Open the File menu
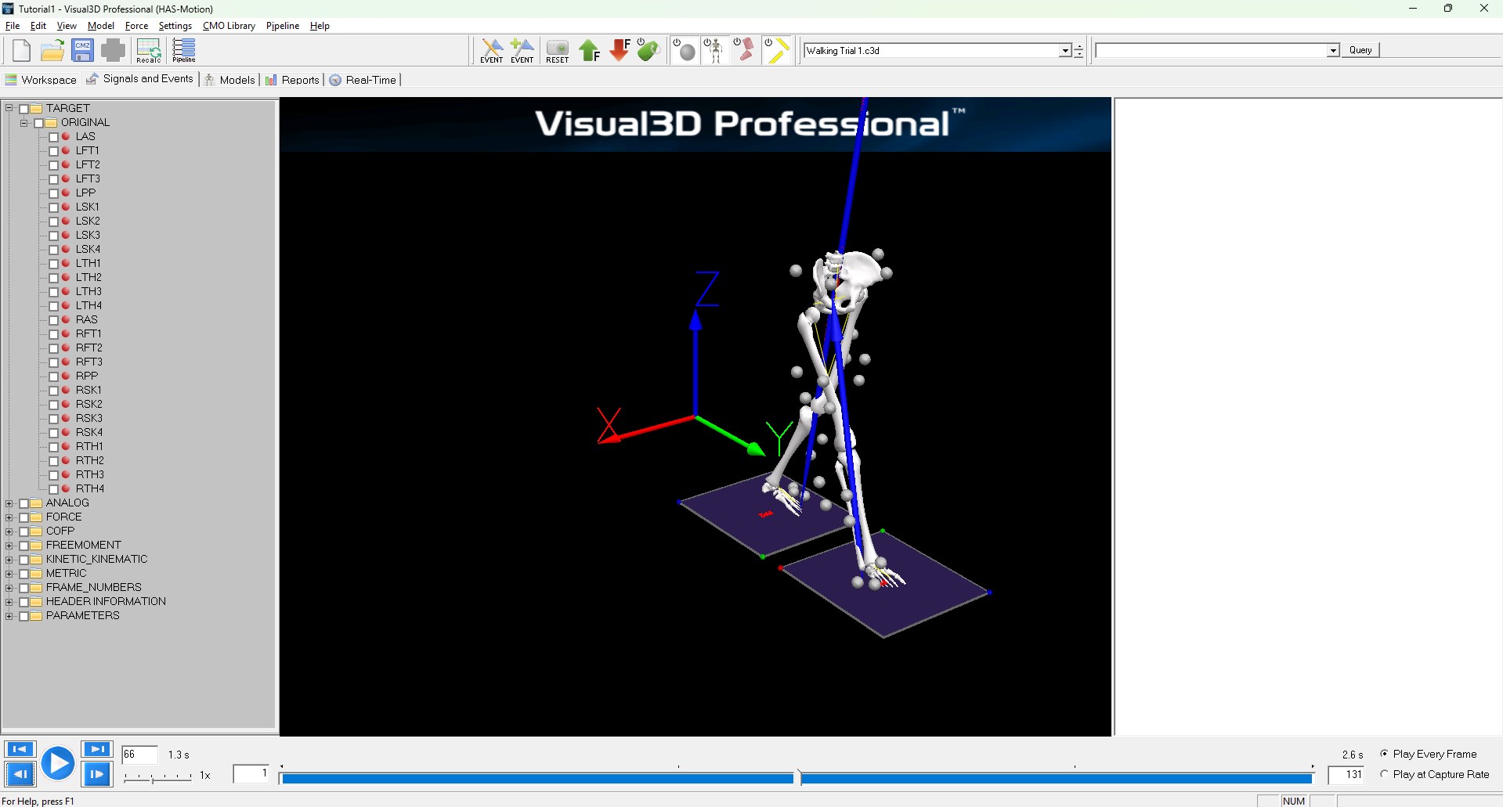This screenshot has height=807, width=1503. pyautogui.click(x=13, y=26)
